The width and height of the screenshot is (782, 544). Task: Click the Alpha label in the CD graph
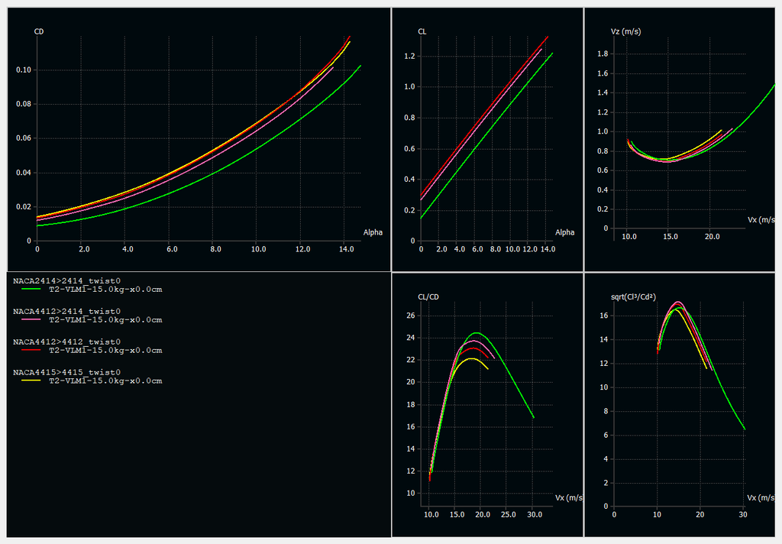tap(373, 232)
